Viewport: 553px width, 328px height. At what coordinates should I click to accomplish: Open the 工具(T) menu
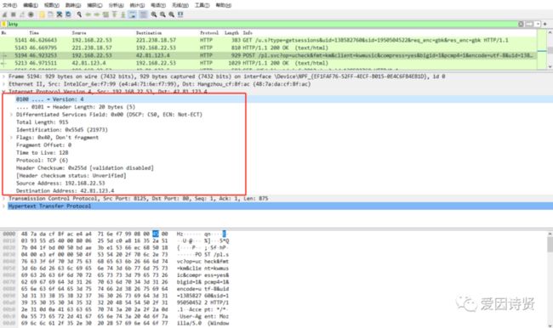[202, 5]
